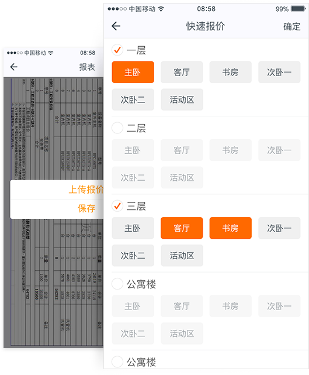Check the 二层 floor checkbox
309x375 pixels.
pos(117,128)
